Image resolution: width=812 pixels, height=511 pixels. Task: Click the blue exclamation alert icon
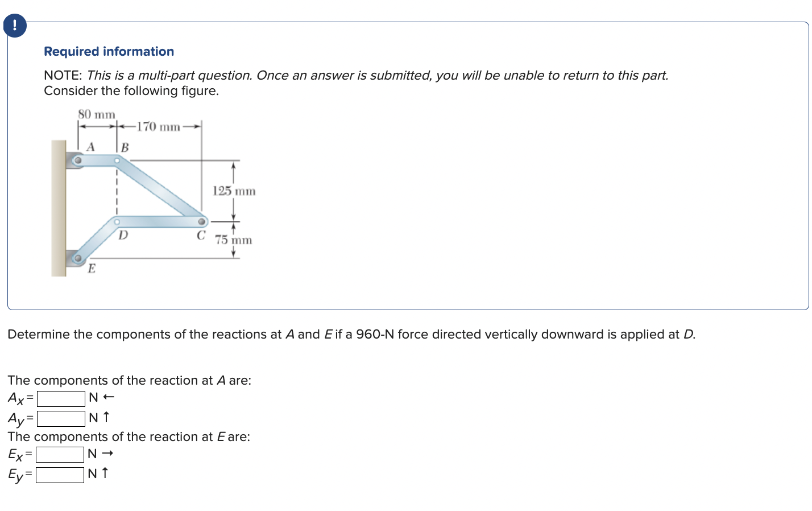tap(14, 25)
